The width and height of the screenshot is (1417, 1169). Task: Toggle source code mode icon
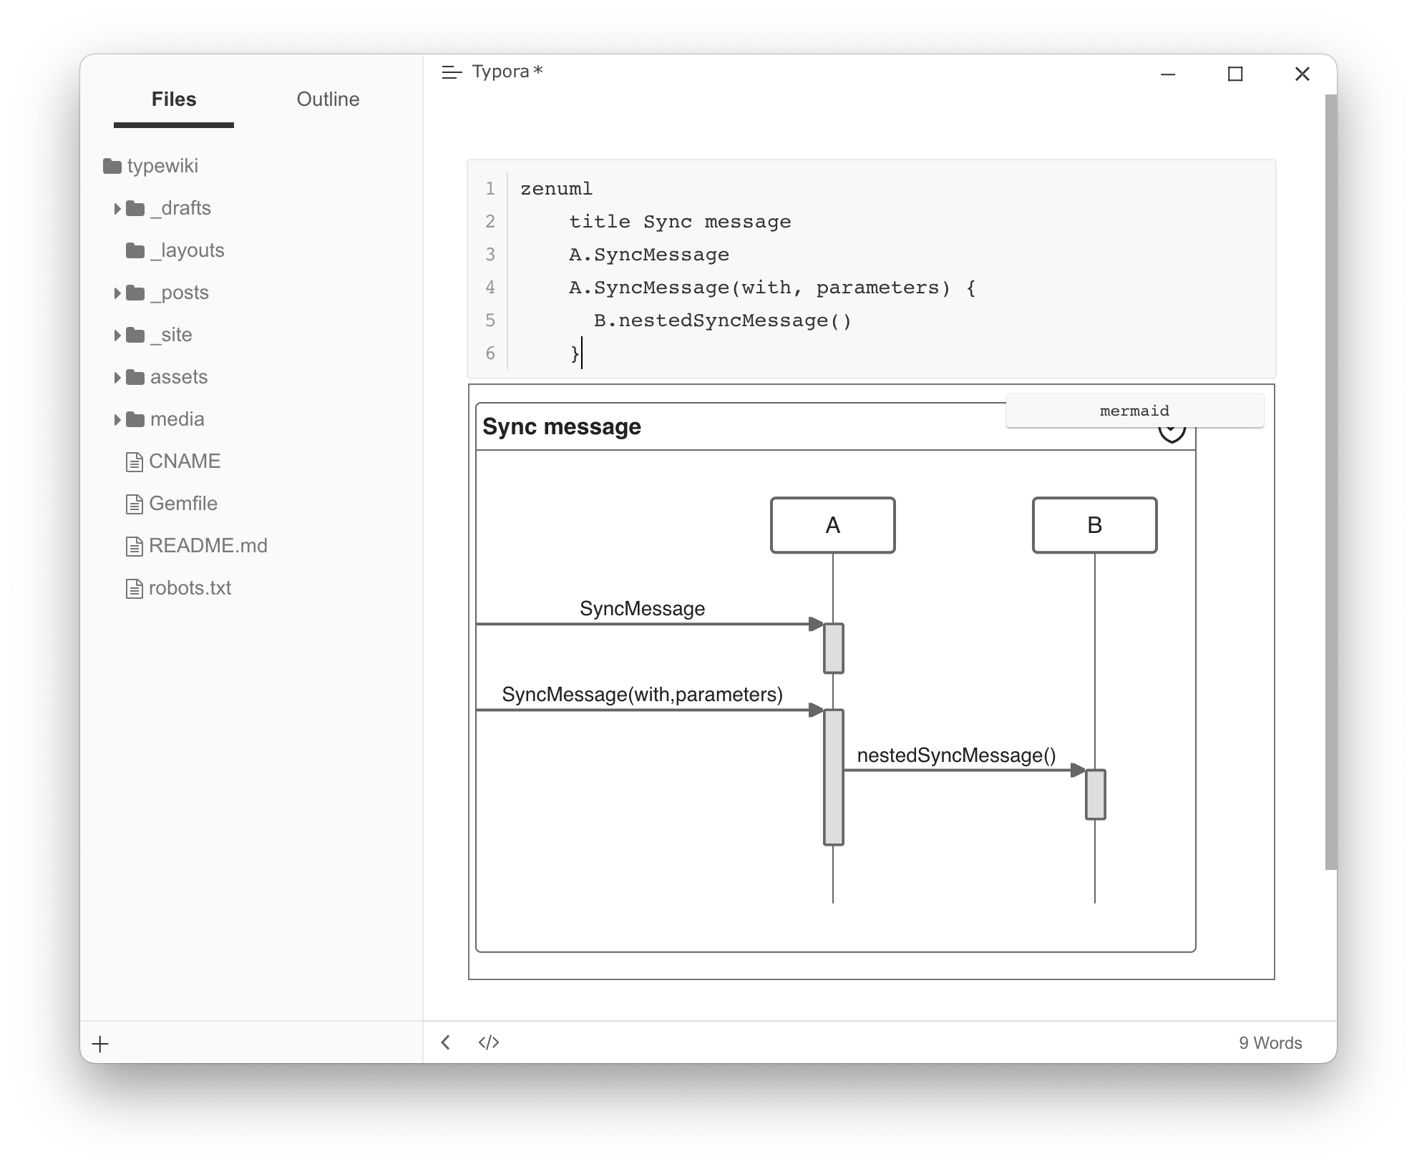pyautogui.click(x=489, y=1042)
